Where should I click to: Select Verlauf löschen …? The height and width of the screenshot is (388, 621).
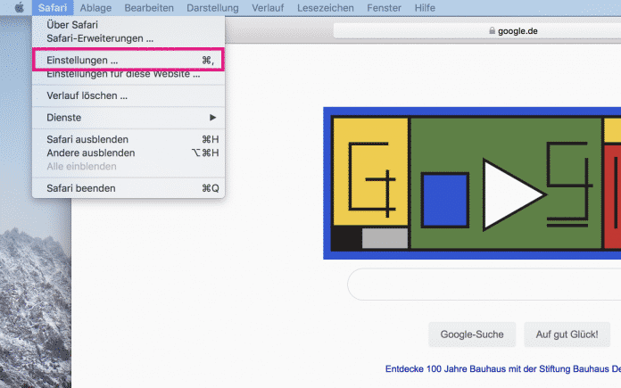pyautogui.click(x=87, y=95)
